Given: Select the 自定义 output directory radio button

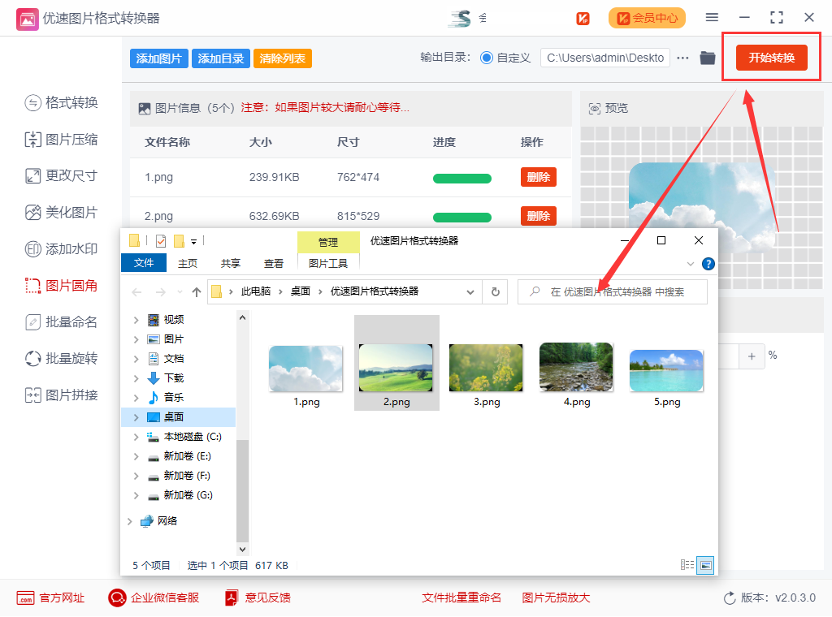Looking at the screenshot, I should click(486, 58).
